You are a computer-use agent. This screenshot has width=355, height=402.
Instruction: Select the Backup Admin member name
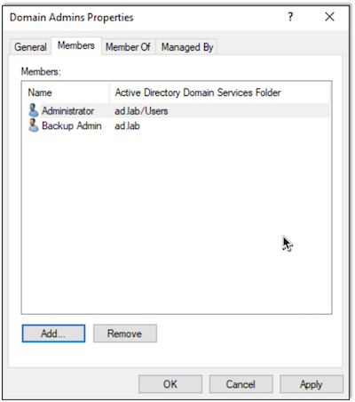[x=72, y=125]
